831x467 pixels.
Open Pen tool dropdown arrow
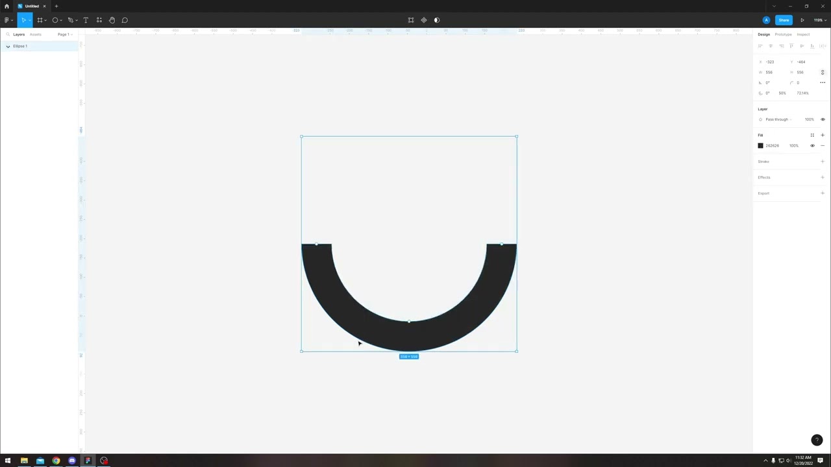77,21
